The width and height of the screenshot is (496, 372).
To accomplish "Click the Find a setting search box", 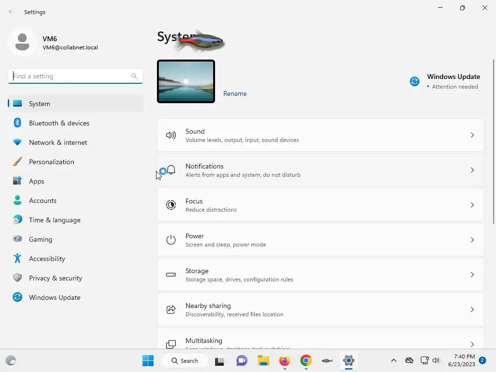I will pos(75,76).
